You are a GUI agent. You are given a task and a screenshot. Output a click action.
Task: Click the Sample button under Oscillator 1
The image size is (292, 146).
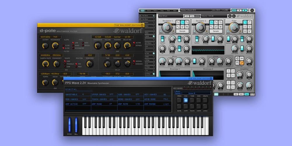(182, 31)
